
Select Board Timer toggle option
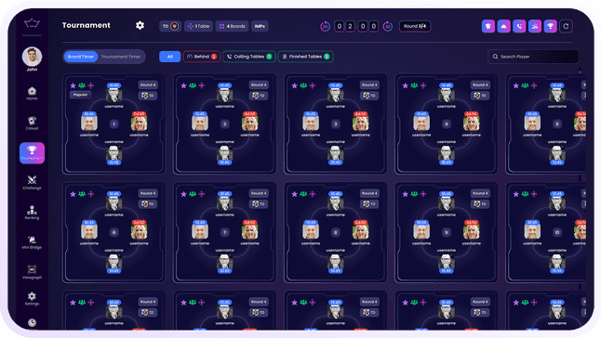[81, 57]
